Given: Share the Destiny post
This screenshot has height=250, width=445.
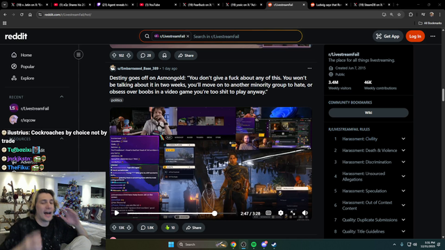Looking at the screenshot, I should (x=193, y=228).
